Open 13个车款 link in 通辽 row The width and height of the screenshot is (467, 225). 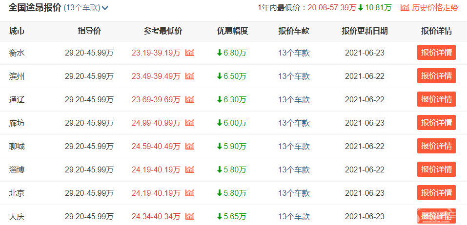(294, 100)
